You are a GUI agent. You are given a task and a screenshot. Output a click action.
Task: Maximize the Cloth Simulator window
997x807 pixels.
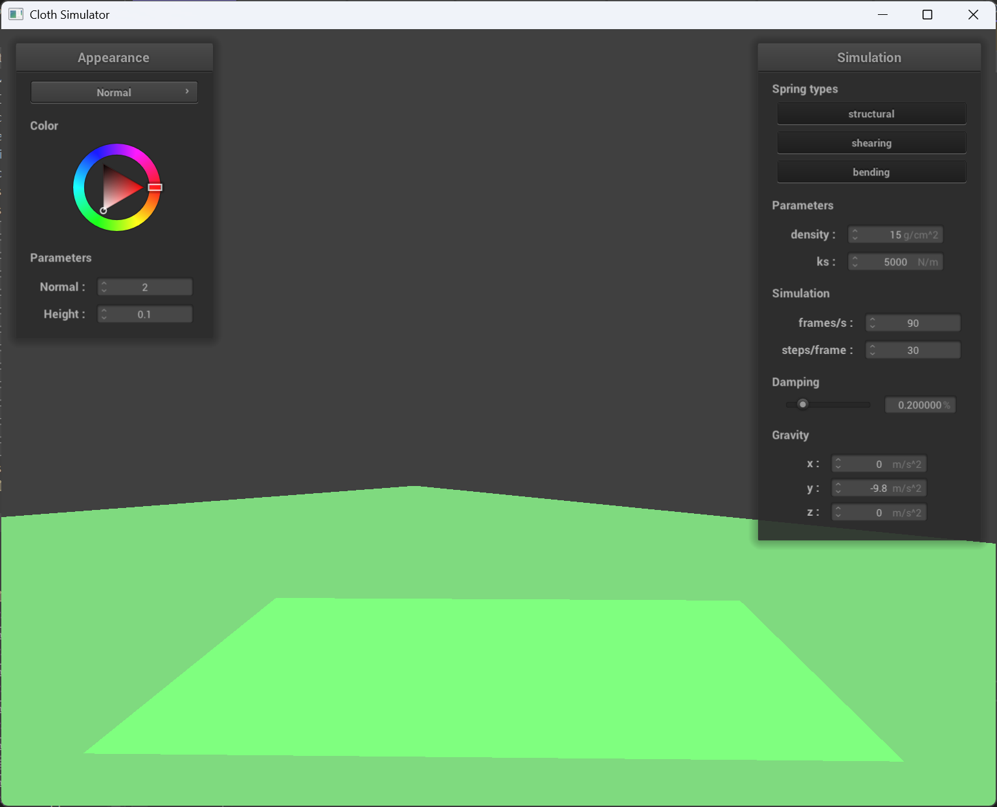[x=927, y=14]
